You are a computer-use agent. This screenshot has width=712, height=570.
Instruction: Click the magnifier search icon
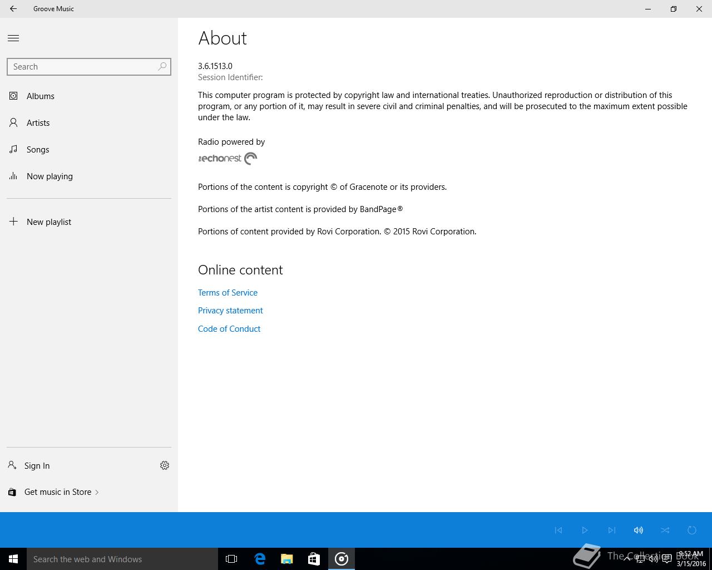[162, 67]
